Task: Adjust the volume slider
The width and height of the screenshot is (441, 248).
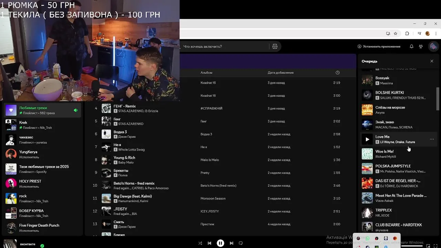Action: pos(412,246)
